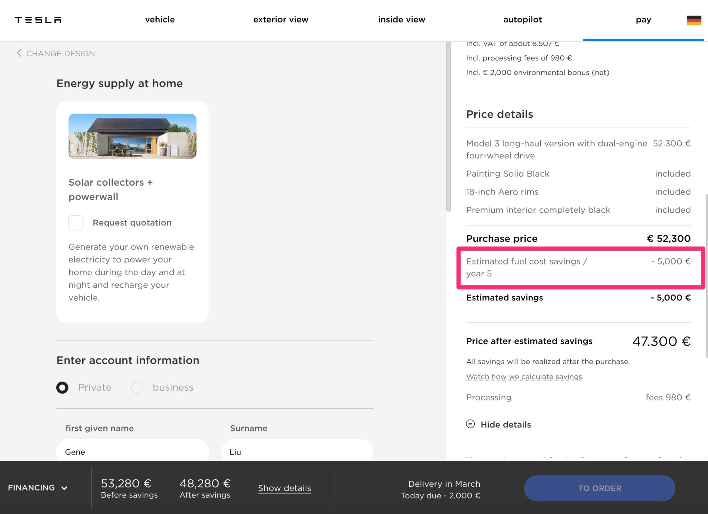Click the solar roof house thumbnail
The image size is (708, 514).
[x=132, y=136]
